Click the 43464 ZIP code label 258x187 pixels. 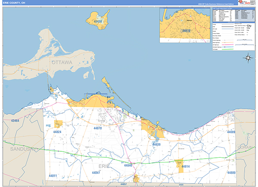point(15,121)
